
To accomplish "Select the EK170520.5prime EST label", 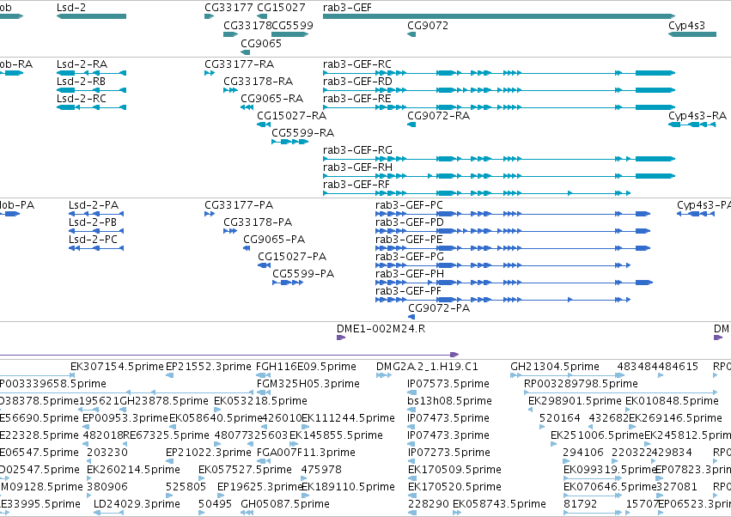I will (x=454, y=486).
